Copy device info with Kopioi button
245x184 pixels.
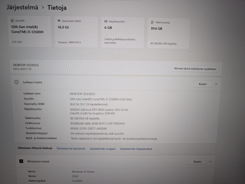203,84
